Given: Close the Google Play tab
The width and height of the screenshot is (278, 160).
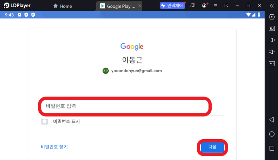Looking at the screenshot, I should [x=140, y=6].
